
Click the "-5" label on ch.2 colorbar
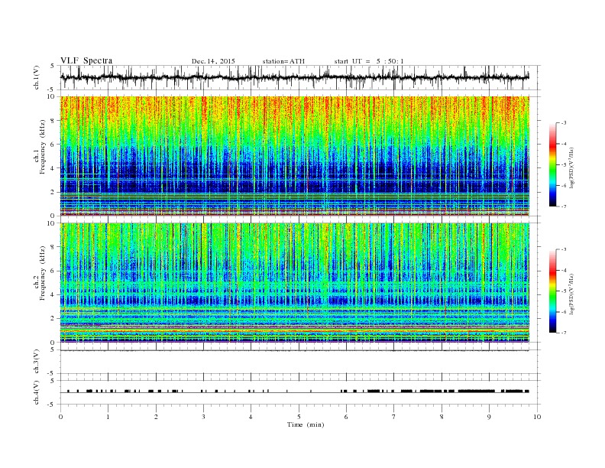coord(564,291)
